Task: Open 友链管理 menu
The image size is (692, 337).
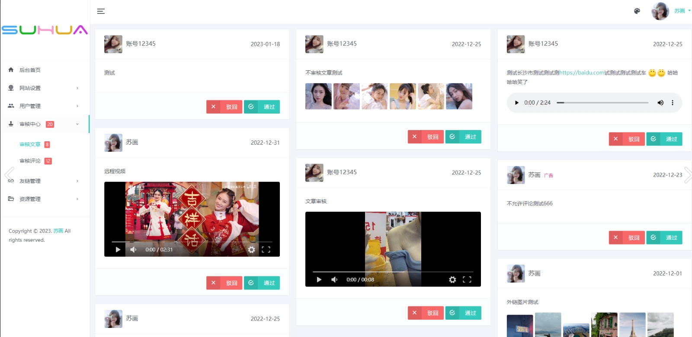Action: click(45, 181)
